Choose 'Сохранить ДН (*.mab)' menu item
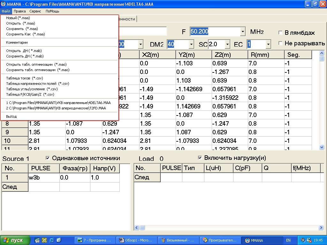This screenshot has width=327, height=245. 60,56
